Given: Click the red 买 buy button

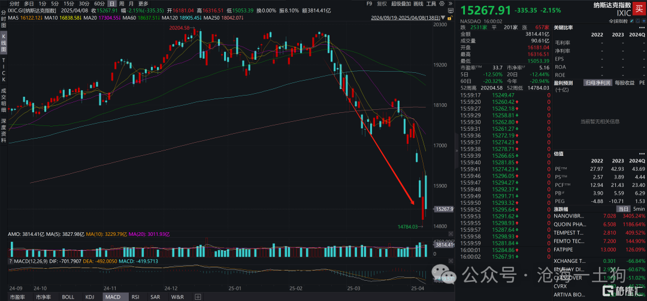Looking at the screenshot, I should 639,8.
